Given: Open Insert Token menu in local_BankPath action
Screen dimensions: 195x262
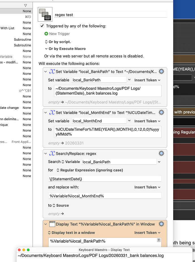Looking at the screenshot, I should [x=147, y=80].
